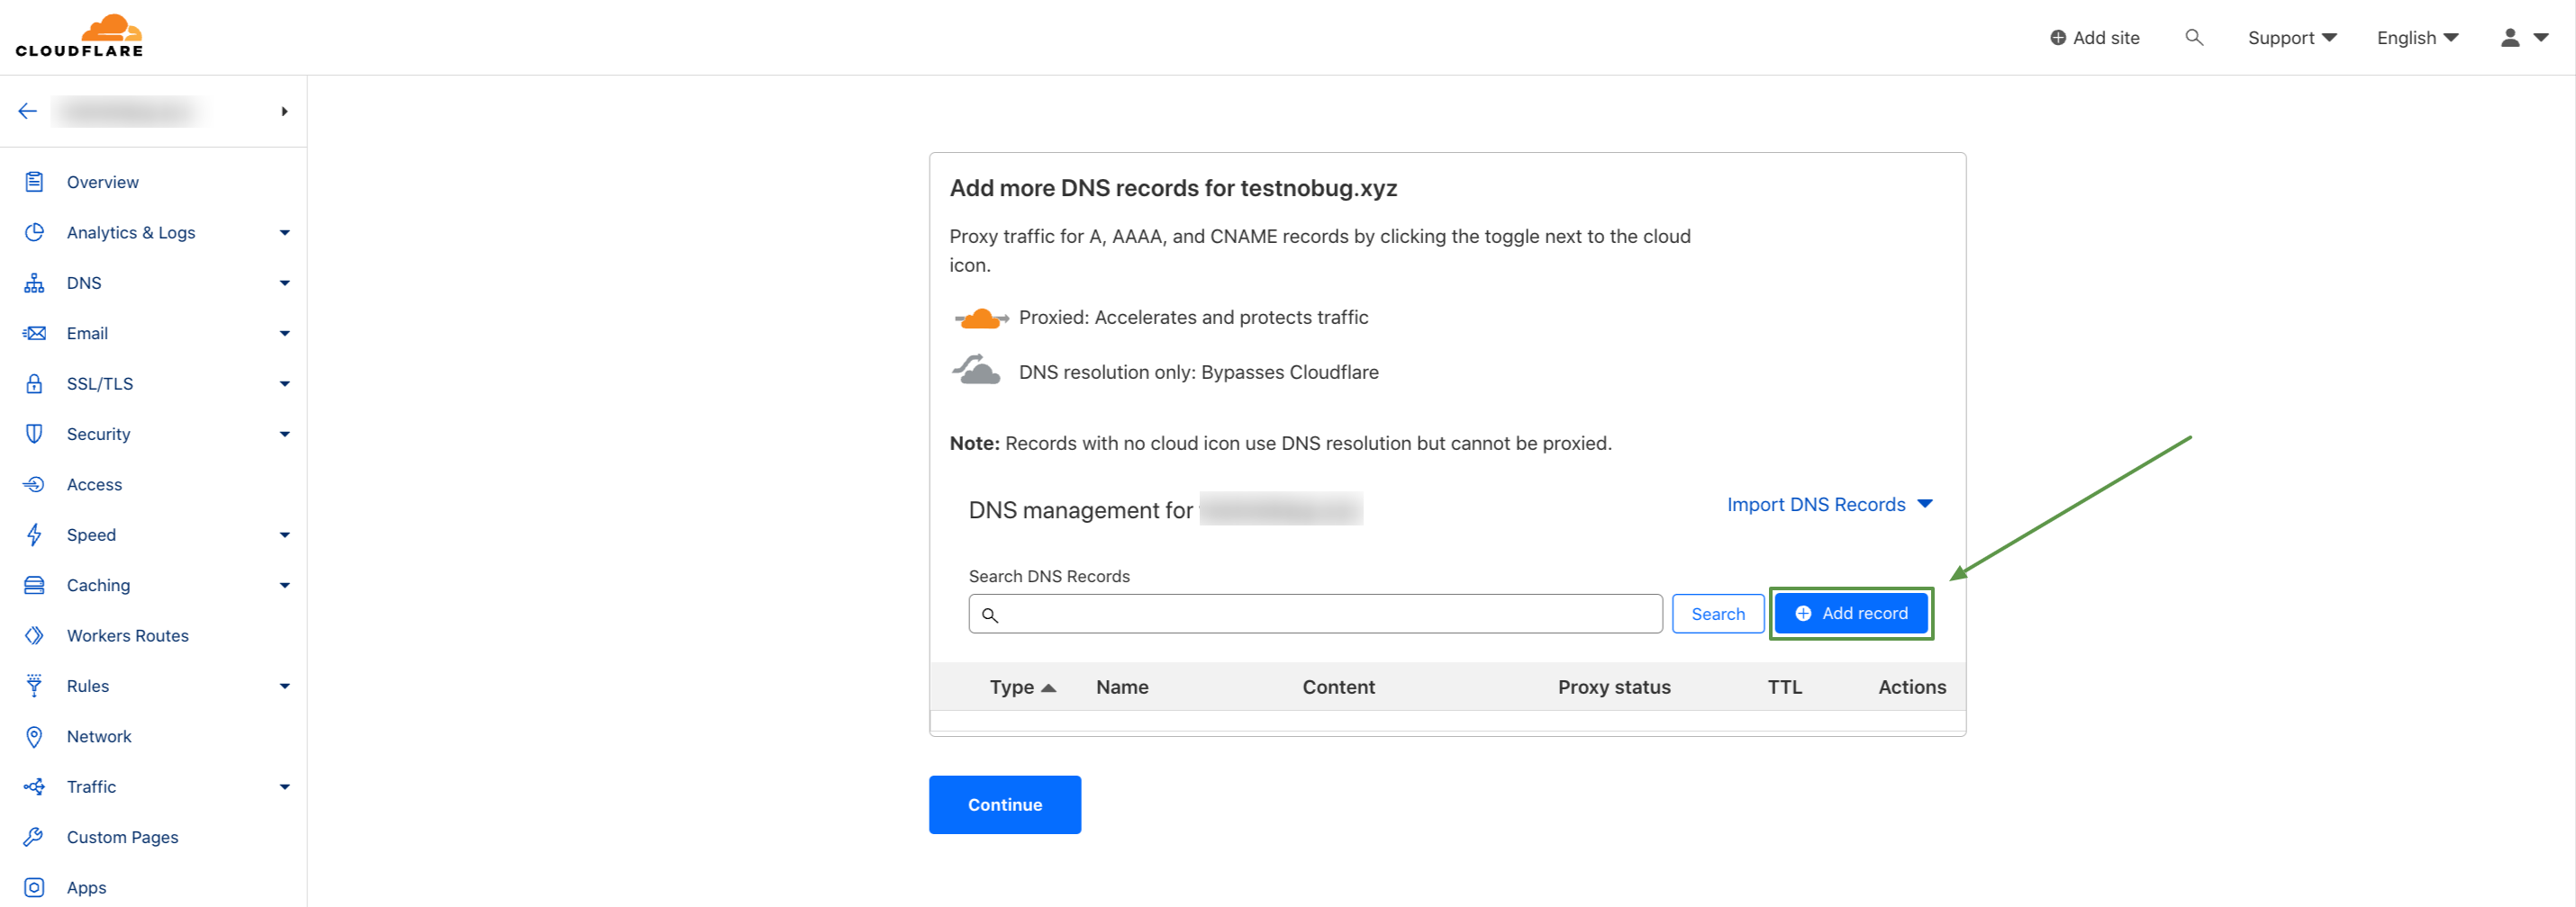Open Import DNS Records dropdown
Image resolution: width=2576 pixels, height=907 pixels.
point(1829,505)
